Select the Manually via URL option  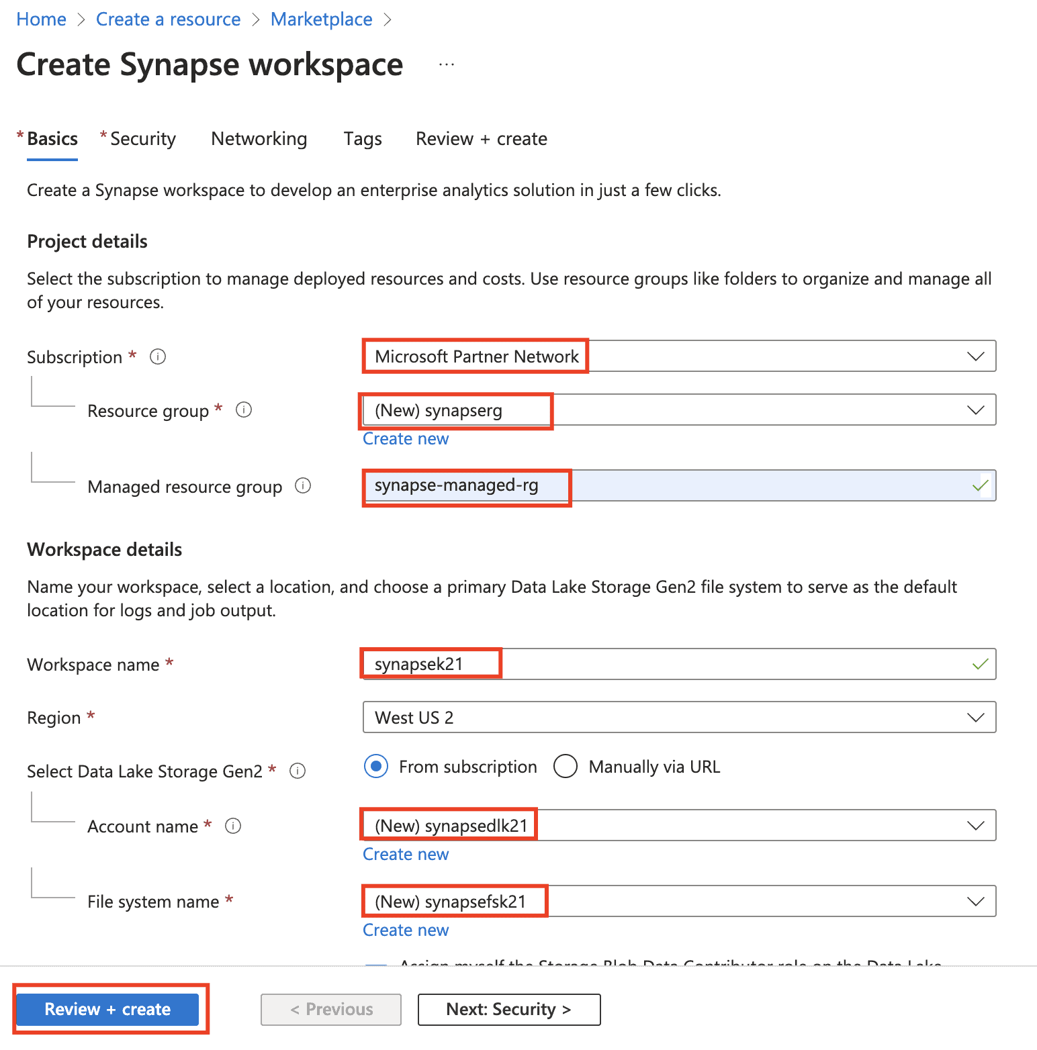click(x=566, y=766)
